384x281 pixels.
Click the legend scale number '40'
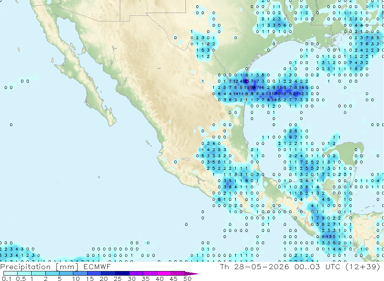[x=159, y=279]
